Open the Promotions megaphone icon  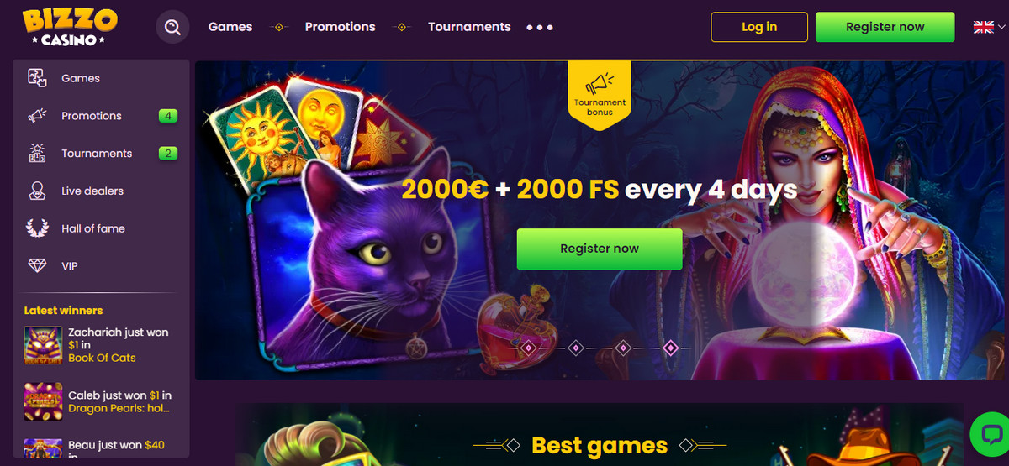37,116
